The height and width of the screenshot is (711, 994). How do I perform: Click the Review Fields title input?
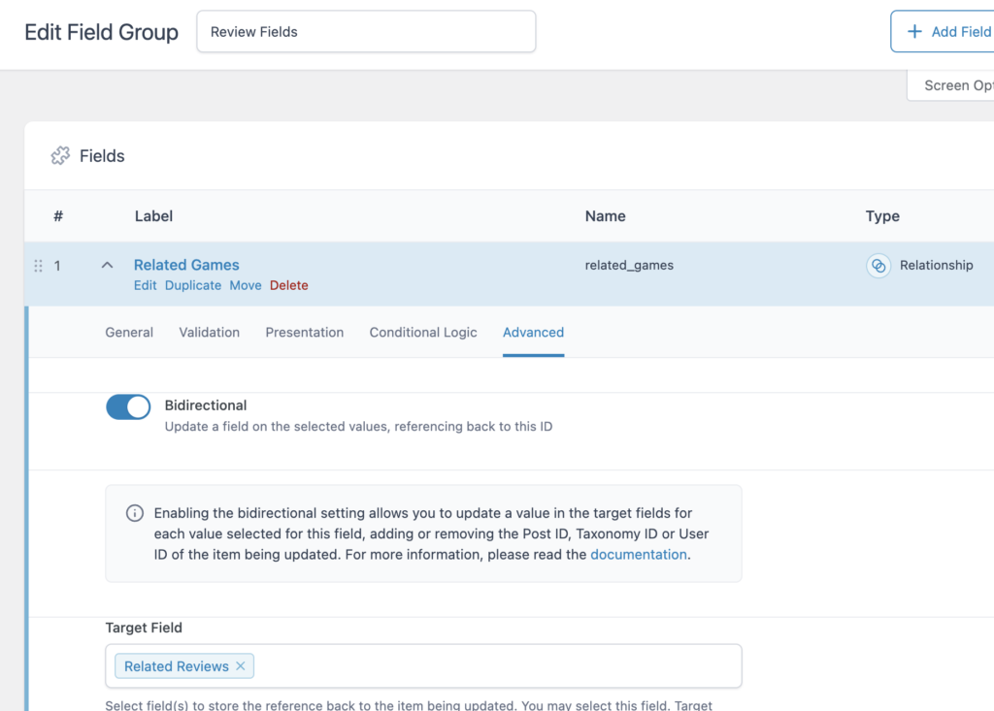(366, 32)
